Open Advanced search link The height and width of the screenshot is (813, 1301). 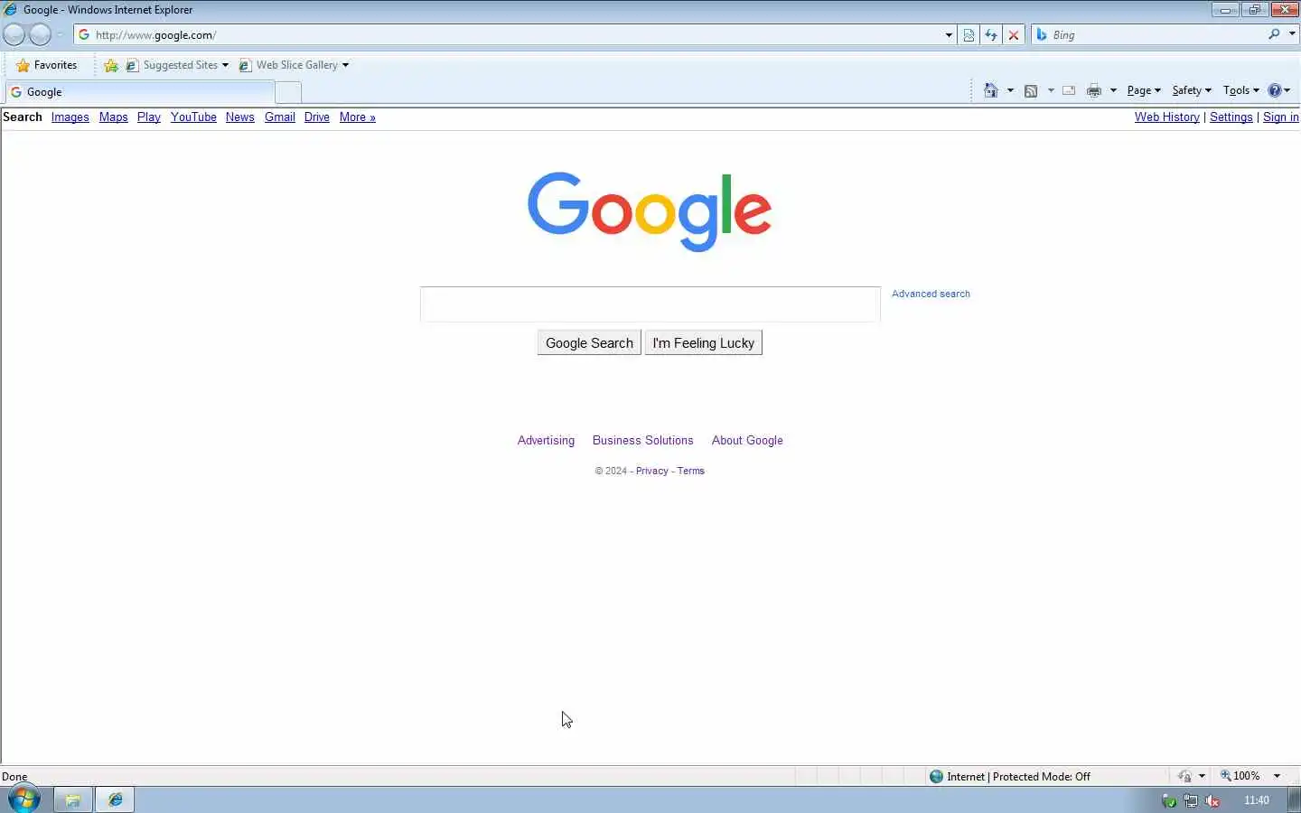point(931,294)
